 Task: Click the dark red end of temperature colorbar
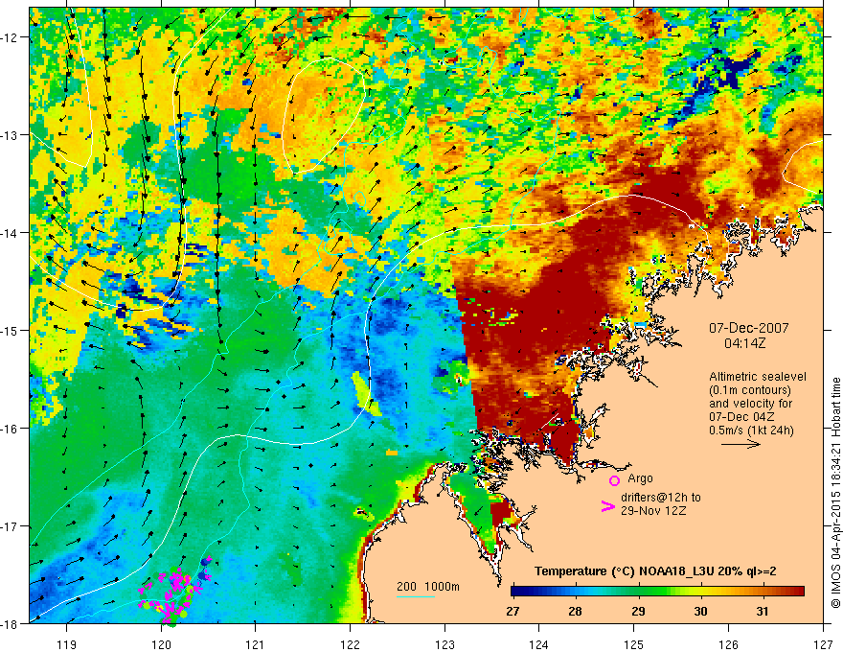(x=798, y=592)
